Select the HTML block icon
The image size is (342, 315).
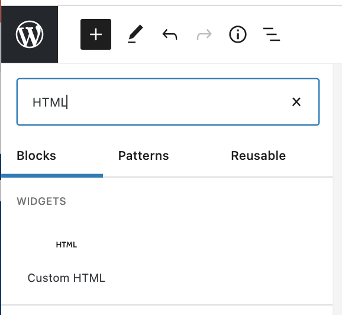pyautogui.click(x=66, y=245)
